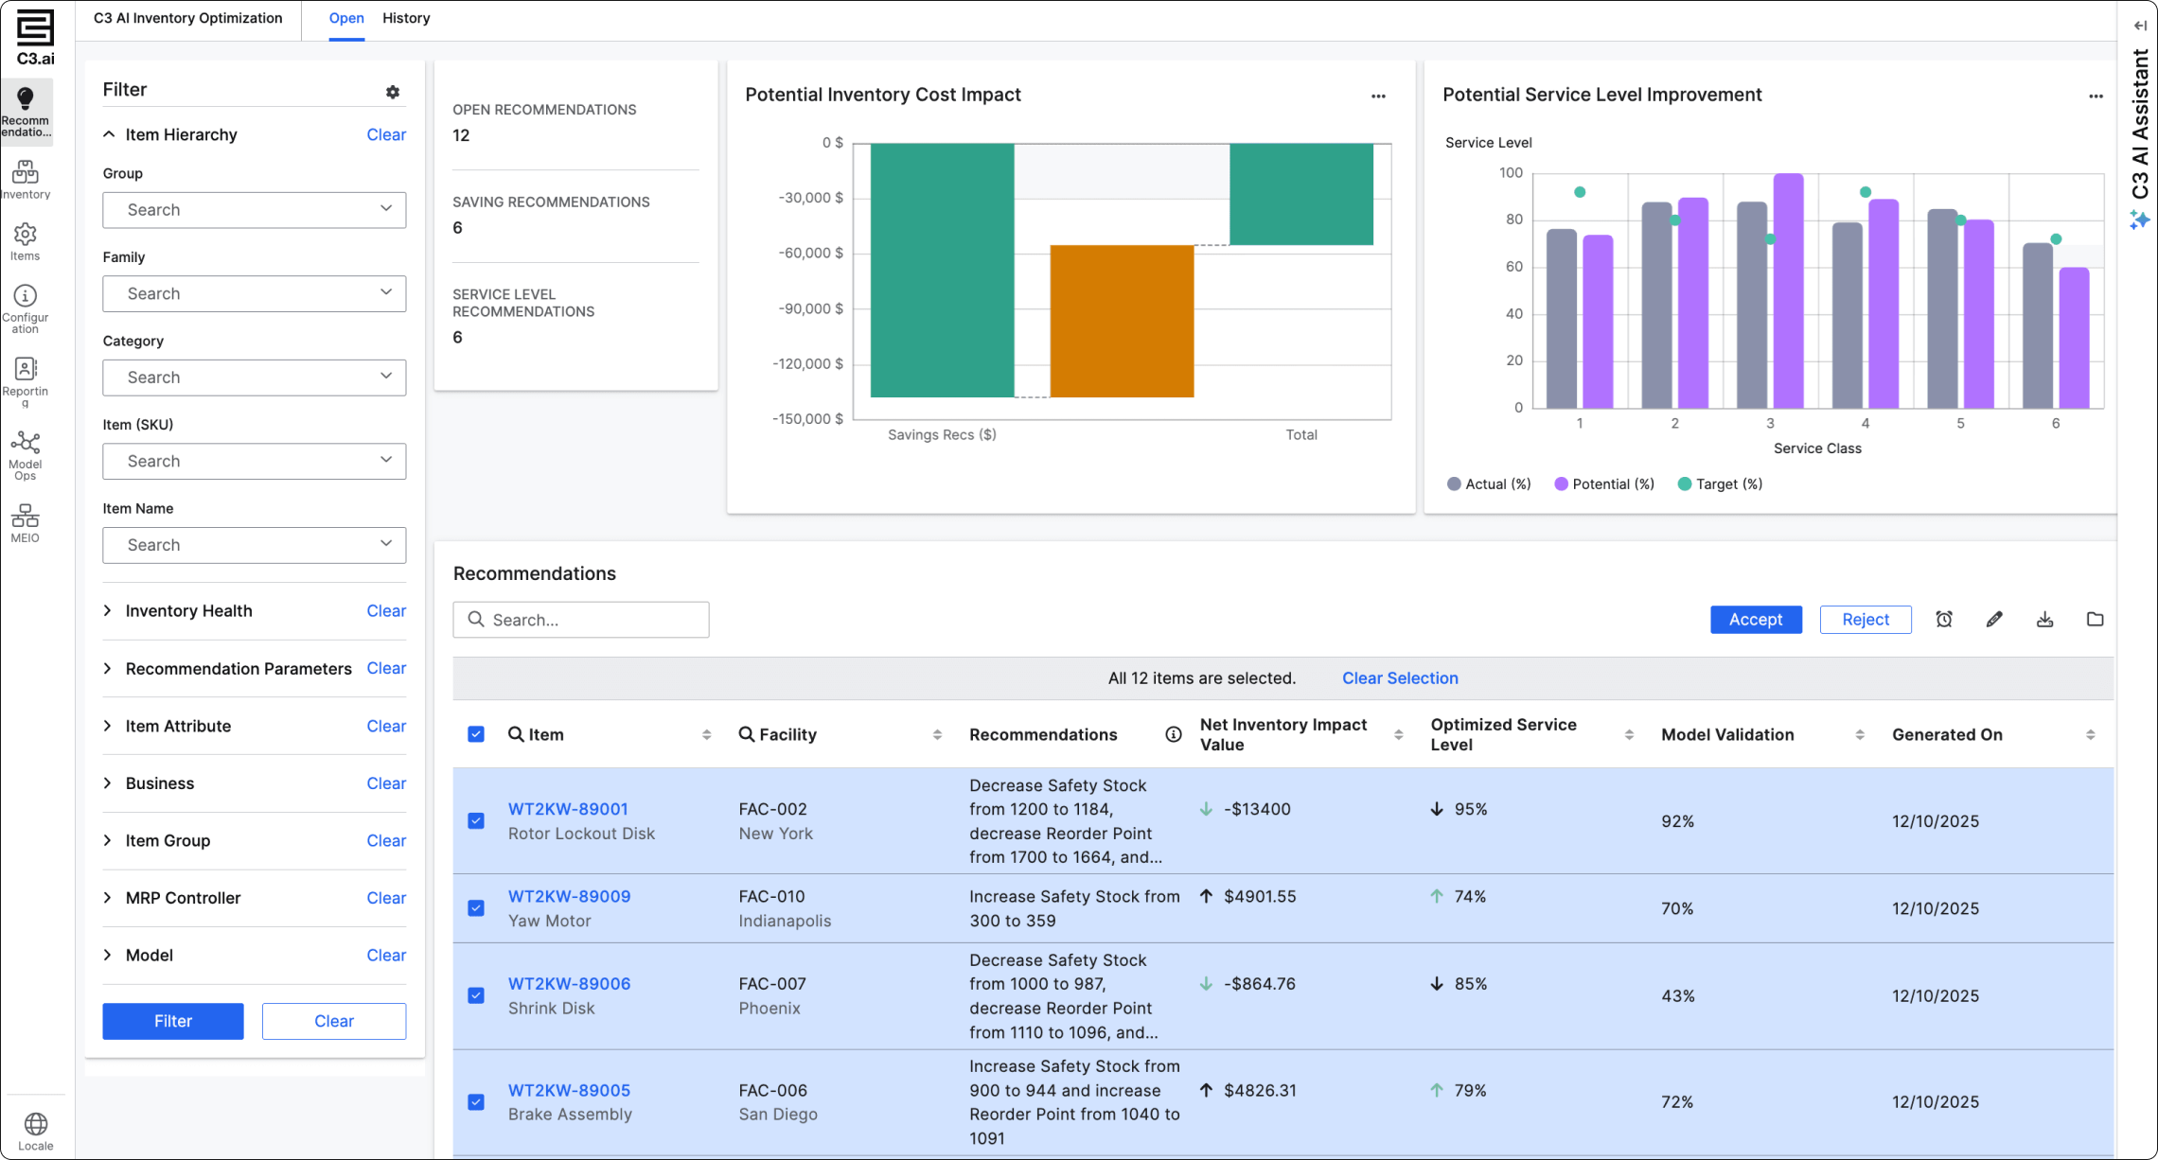Open the Inventory sidebar icon

26,171
